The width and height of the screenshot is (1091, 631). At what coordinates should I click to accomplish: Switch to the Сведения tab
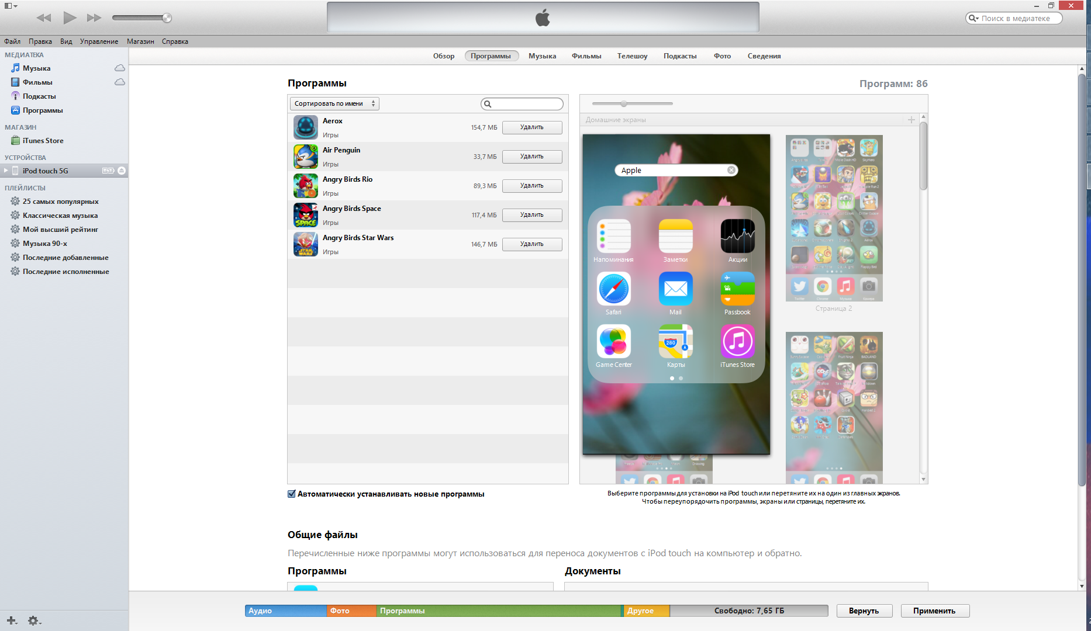pos(764,56)
